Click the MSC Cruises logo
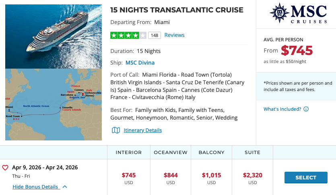336x195 pixels. tap(296, 13)
